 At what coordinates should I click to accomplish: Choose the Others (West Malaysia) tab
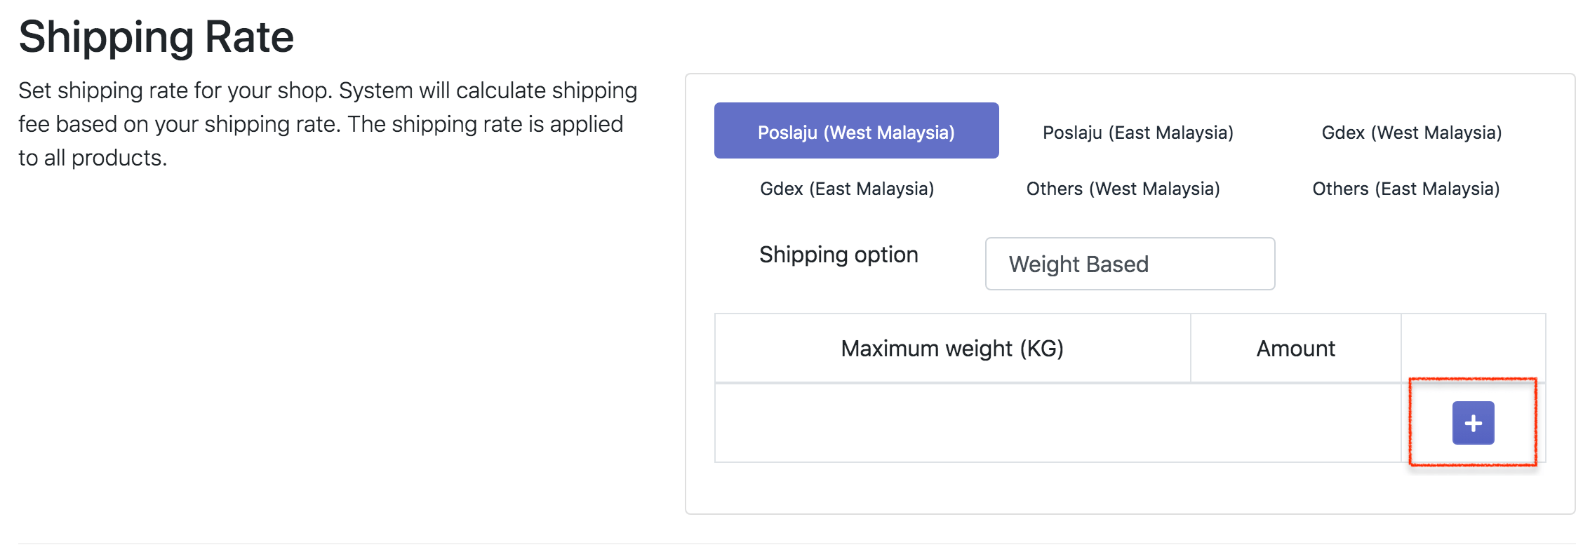(x=1123, y=189)
